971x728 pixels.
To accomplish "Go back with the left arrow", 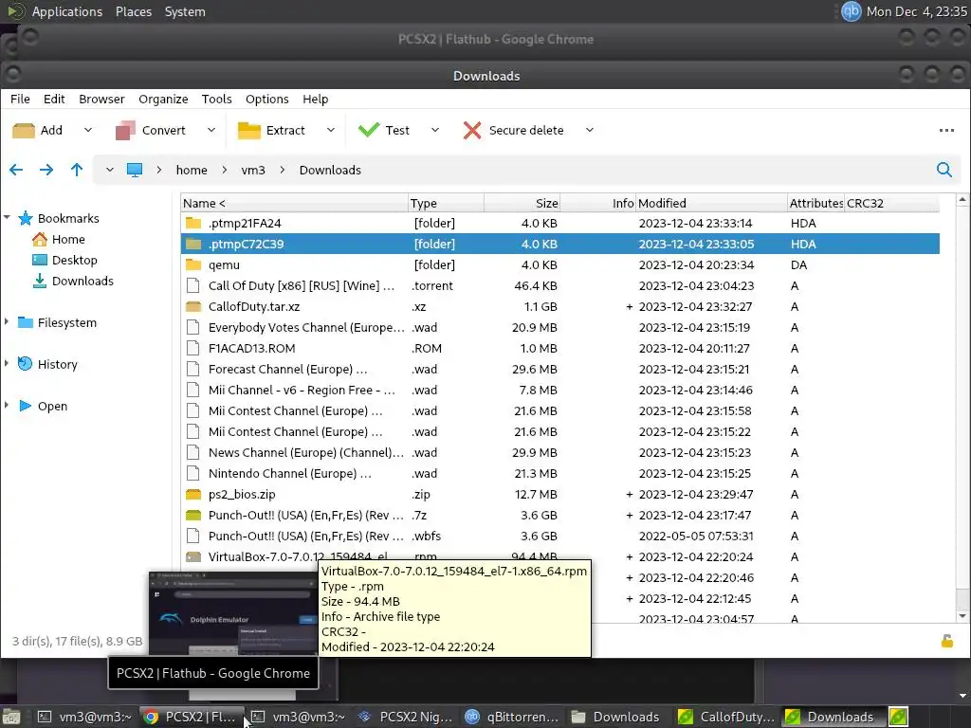I will 16,170.
